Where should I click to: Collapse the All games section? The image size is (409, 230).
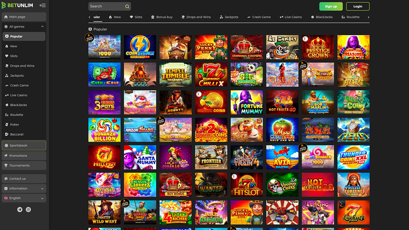tap(42, 27)
